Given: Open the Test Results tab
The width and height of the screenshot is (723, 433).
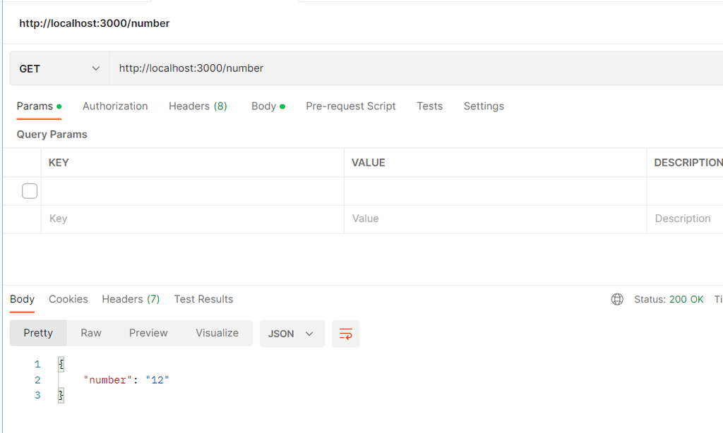Looking at the screenshot, I should [203, 299].
